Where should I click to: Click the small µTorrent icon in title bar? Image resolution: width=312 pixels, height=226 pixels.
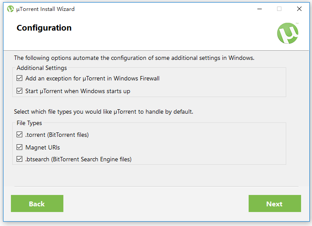pos(10,9)
